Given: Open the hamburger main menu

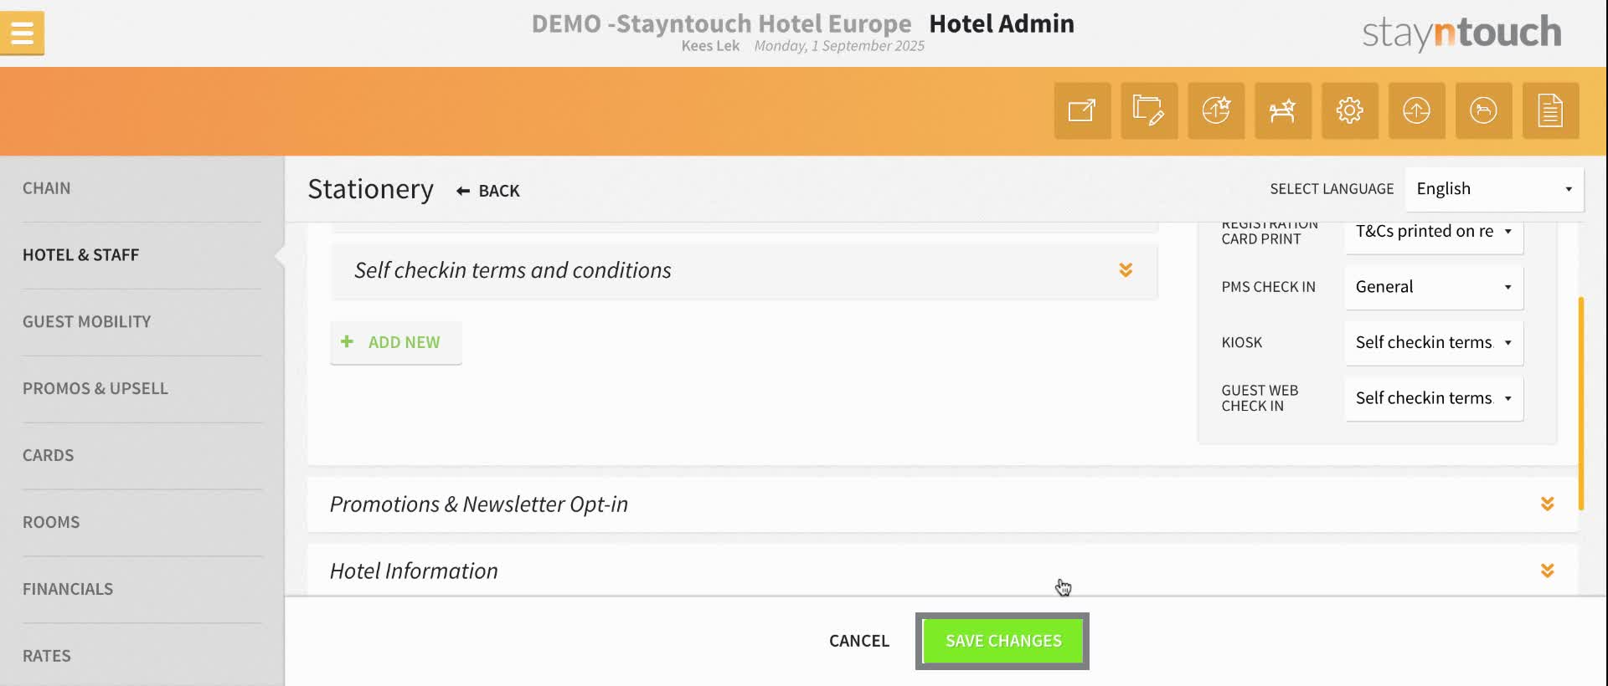Looking at the screenshot, I should (23, 33).
